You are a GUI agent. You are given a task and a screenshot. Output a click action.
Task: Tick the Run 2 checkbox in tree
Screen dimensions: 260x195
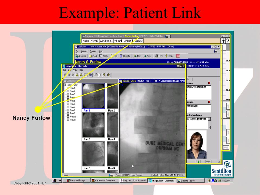tap(68, 91)
